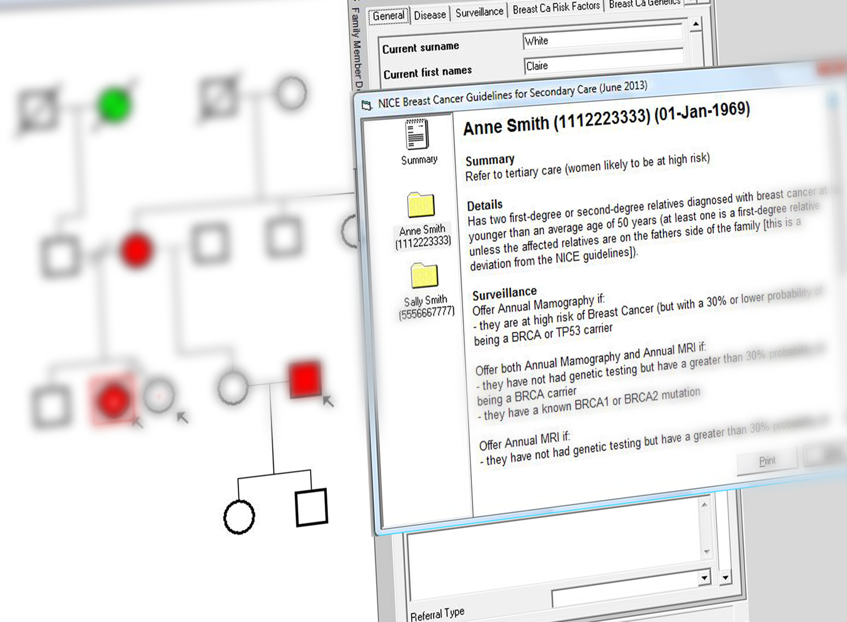Viewport: 847px width, 622px height.
Task: Click the unblurred empty square son symbol
Action: 311,507
